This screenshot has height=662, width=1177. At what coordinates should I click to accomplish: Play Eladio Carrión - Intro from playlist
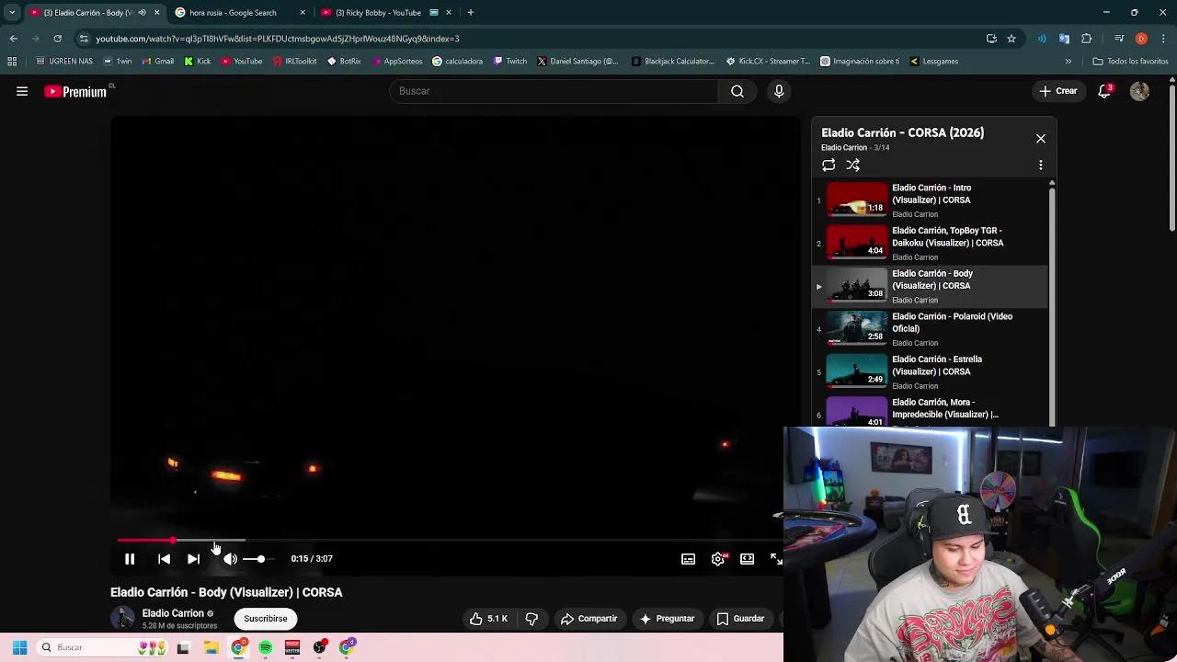(930, 200)
